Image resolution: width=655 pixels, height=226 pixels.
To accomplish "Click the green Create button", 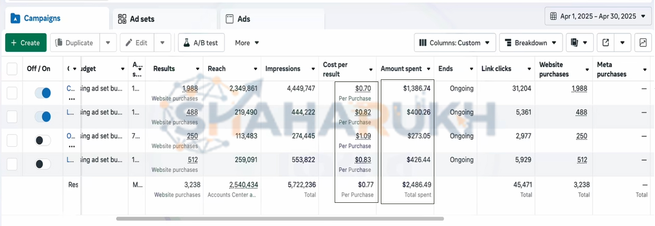I will tap(25, 43).
